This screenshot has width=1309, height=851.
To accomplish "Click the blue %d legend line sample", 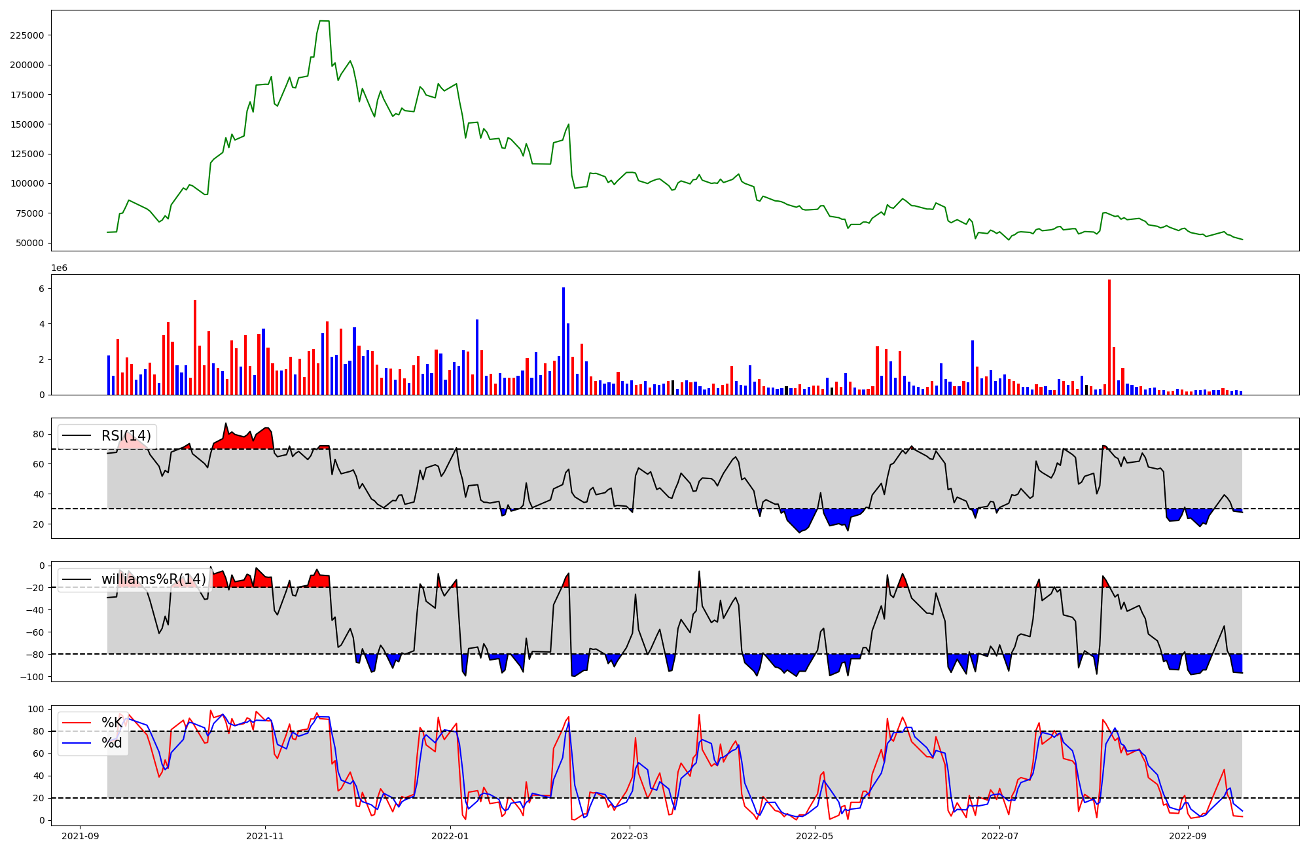I will (77, 743).
